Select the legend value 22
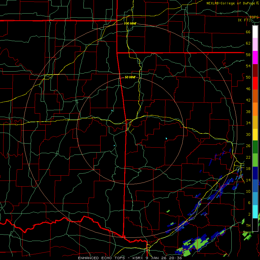The image size is (260, 260). 248,157
